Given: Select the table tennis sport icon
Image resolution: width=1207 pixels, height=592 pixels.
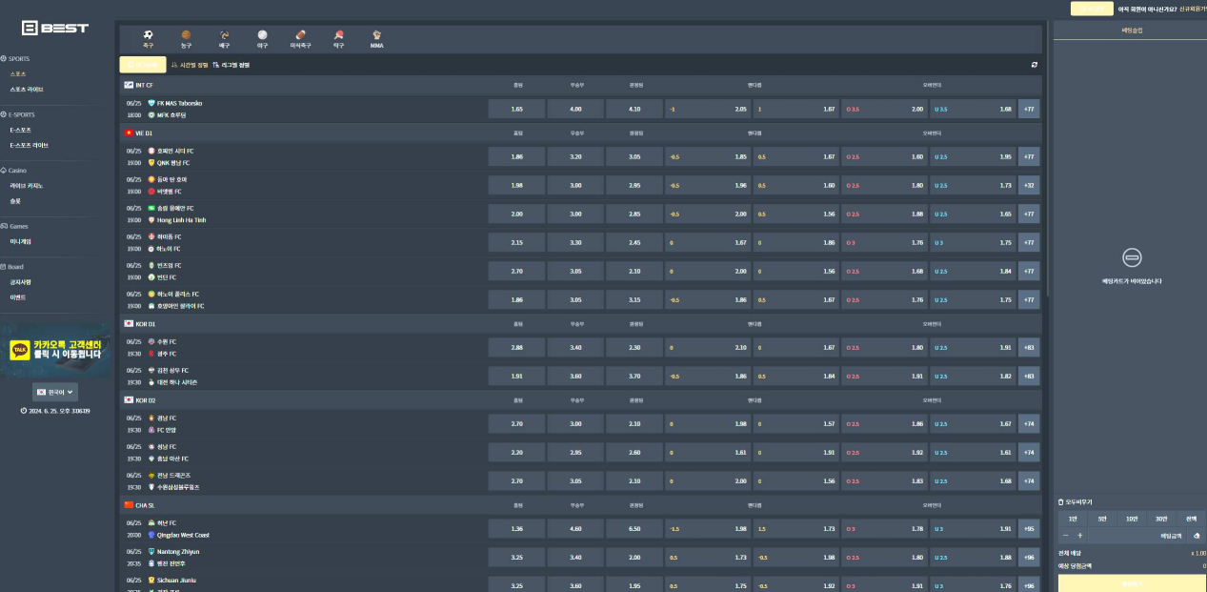Looking at the screenshot, I should click(x=338, y=36).
